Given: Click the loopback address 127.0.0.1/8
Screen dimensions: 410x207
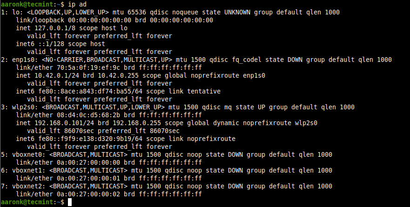Looking at the screenshot, I should tap(55, 28).
